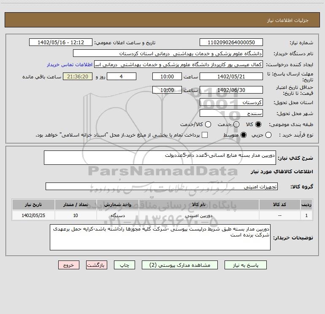Click the شرح کلی نیاز description box
Image resolution: width=325 pixels, height=314 pixels.
coord(160,158)
